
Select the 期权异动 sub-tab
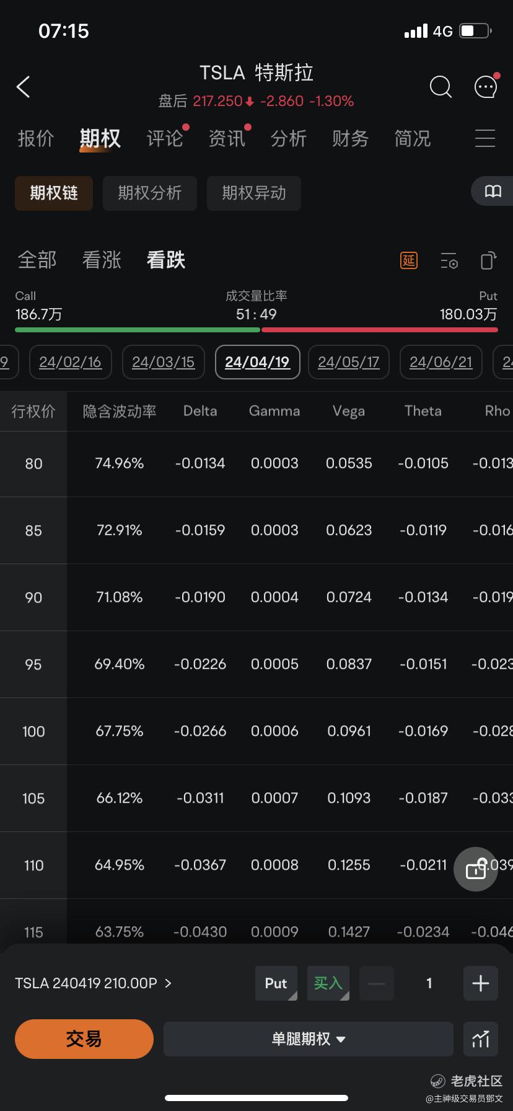(x=254, y=193)
